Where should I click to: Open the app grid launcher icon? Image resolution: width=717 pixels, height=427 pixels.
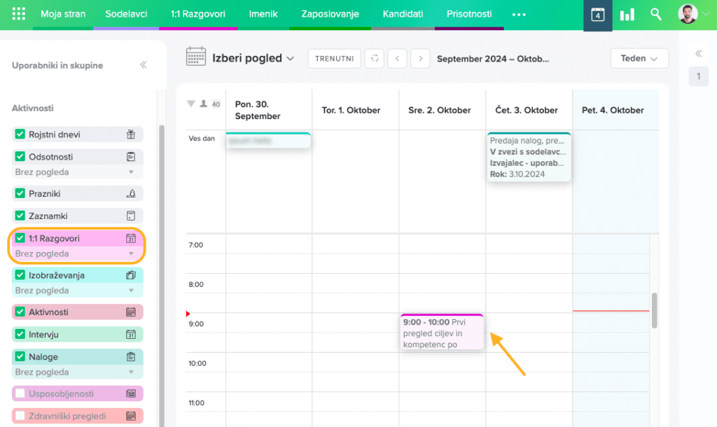(19, 14)
